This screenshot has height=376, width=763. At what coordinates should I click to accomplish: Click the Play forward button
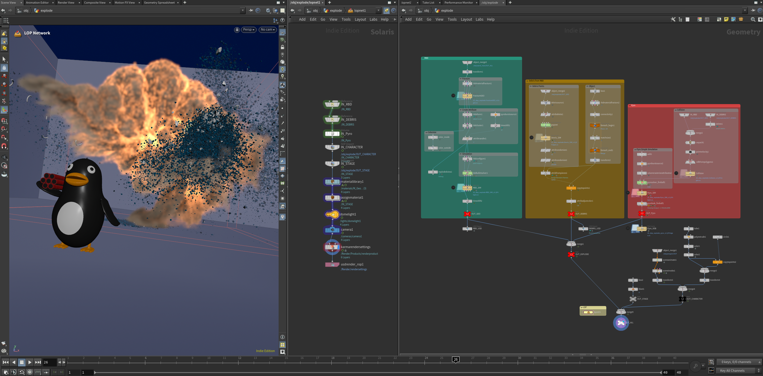[x=30, y=362]
